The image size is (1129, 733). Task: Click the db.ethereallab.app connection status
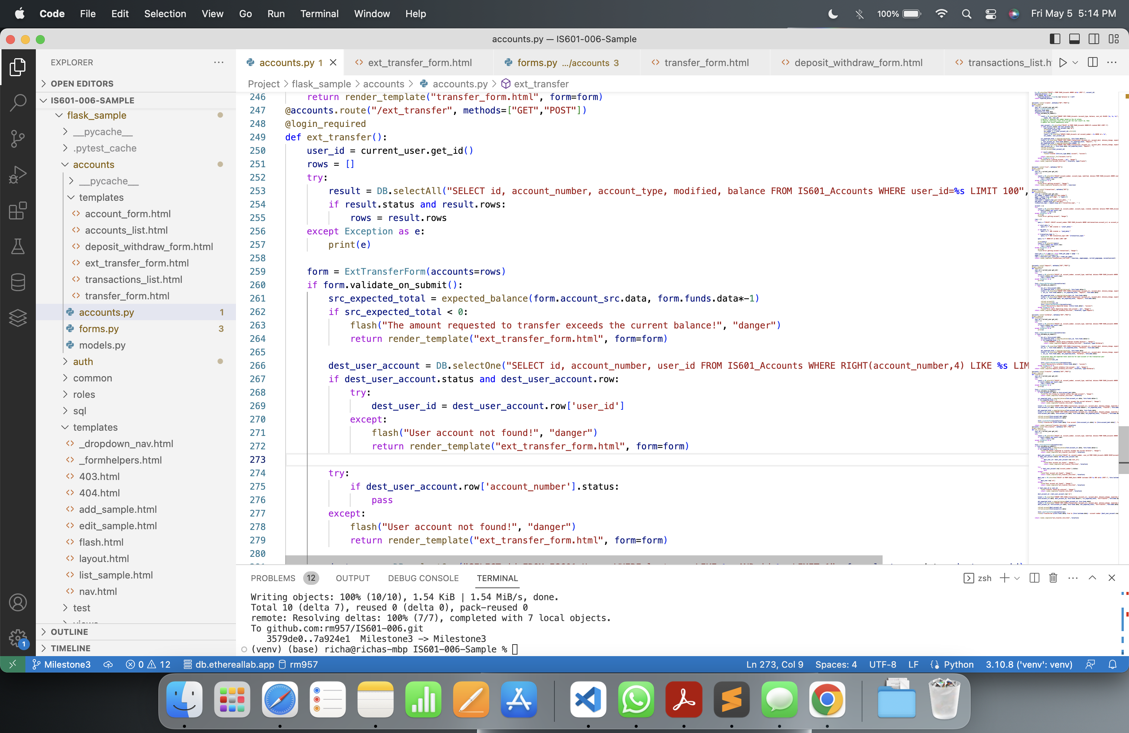click(x=230, y=665)
